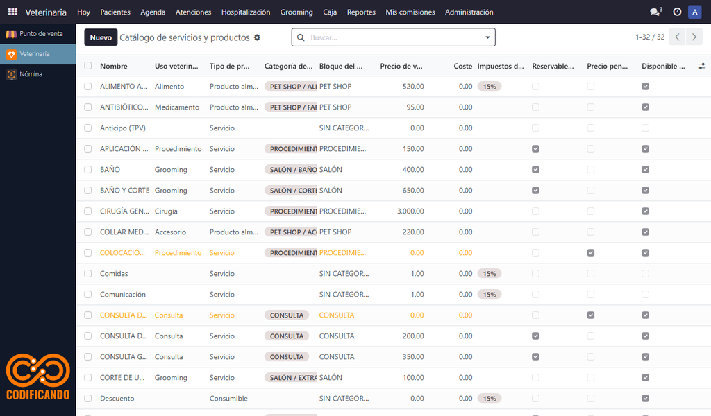This screenshot has height=416, width=711.
Task: Open the Hospitalización menu
Action: [246, 12]
